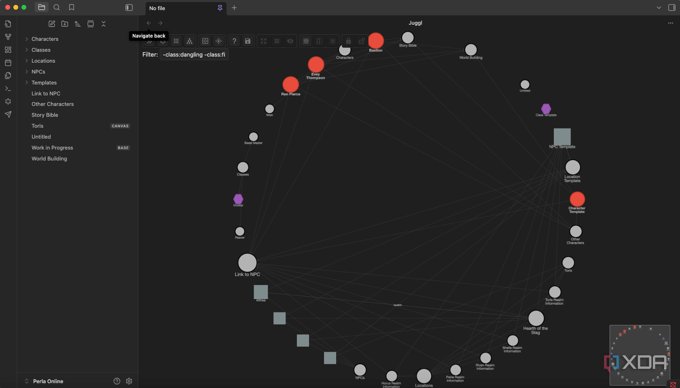Screen dimensions: 680x388
Task: Open vault help question mark
Action: (117, 381)
